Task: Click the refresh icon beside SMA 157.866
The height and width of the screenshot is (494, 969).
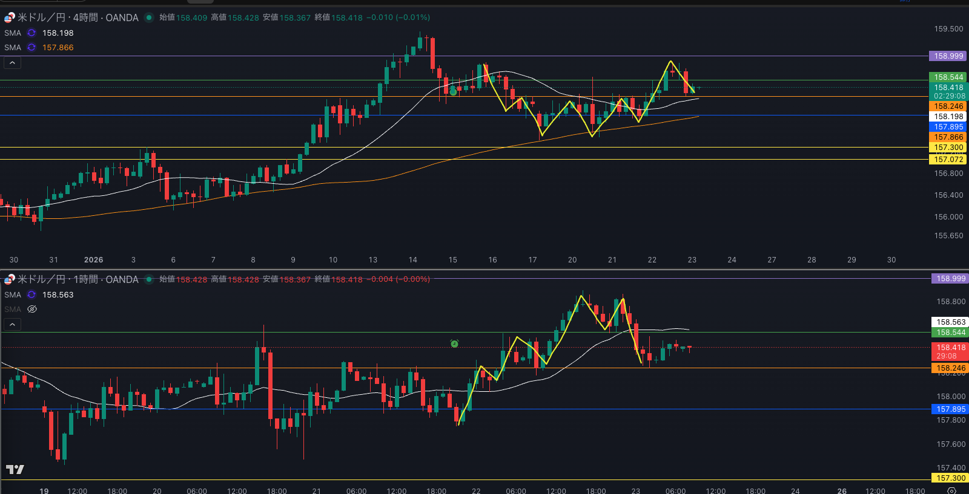Action: 31,48
